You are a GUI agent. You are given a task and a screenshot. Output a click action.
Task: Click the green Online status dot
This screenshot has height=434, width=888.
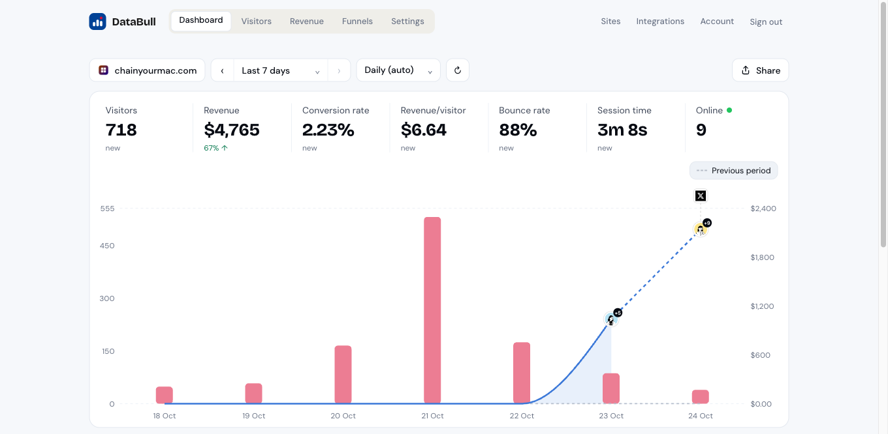coord(729,110)
